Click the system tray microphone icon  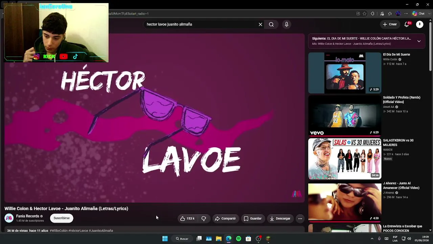[379, 239]
